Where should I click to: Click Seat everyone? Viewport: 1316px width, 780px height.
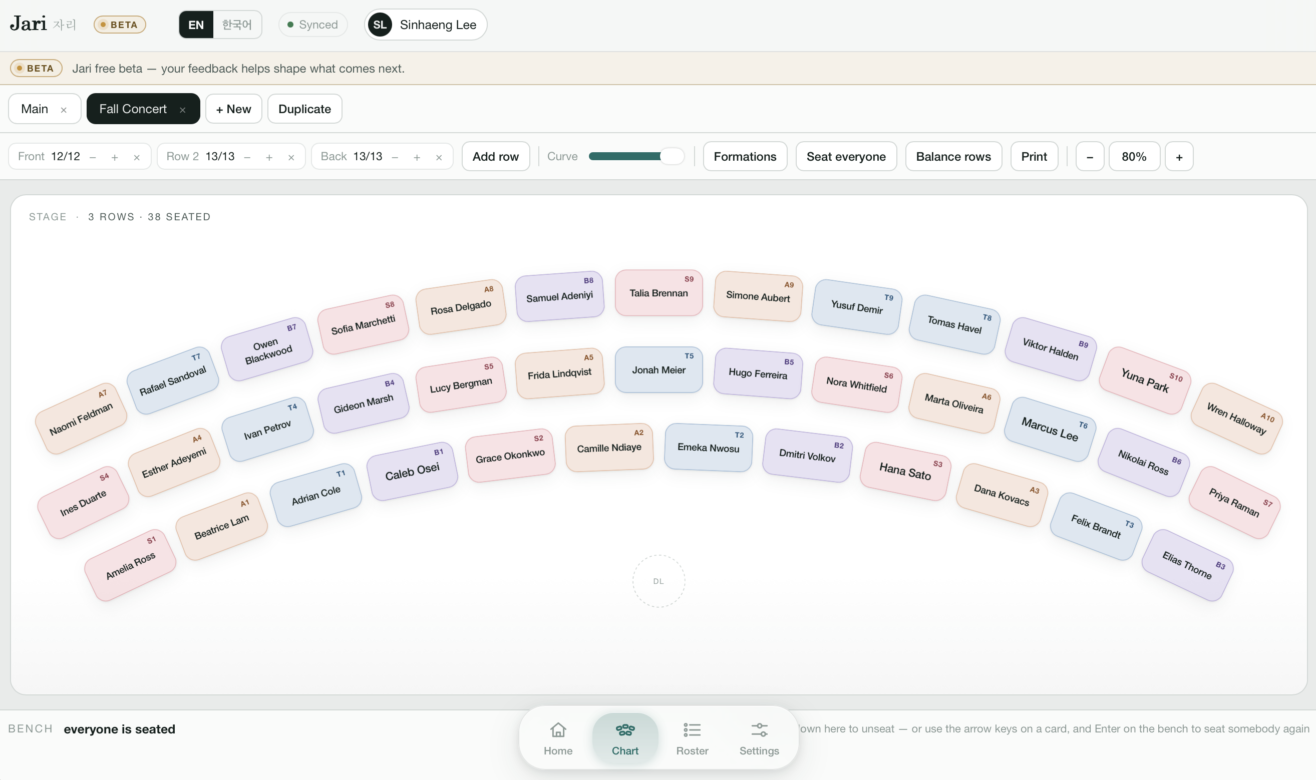846,157
